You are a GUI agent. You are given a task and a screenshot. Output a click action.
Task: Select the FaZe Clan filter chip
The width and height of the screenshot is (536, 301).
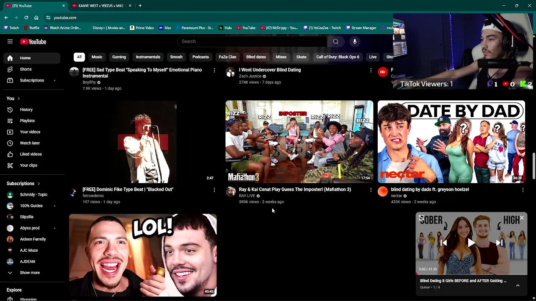[x=227, y=57]
